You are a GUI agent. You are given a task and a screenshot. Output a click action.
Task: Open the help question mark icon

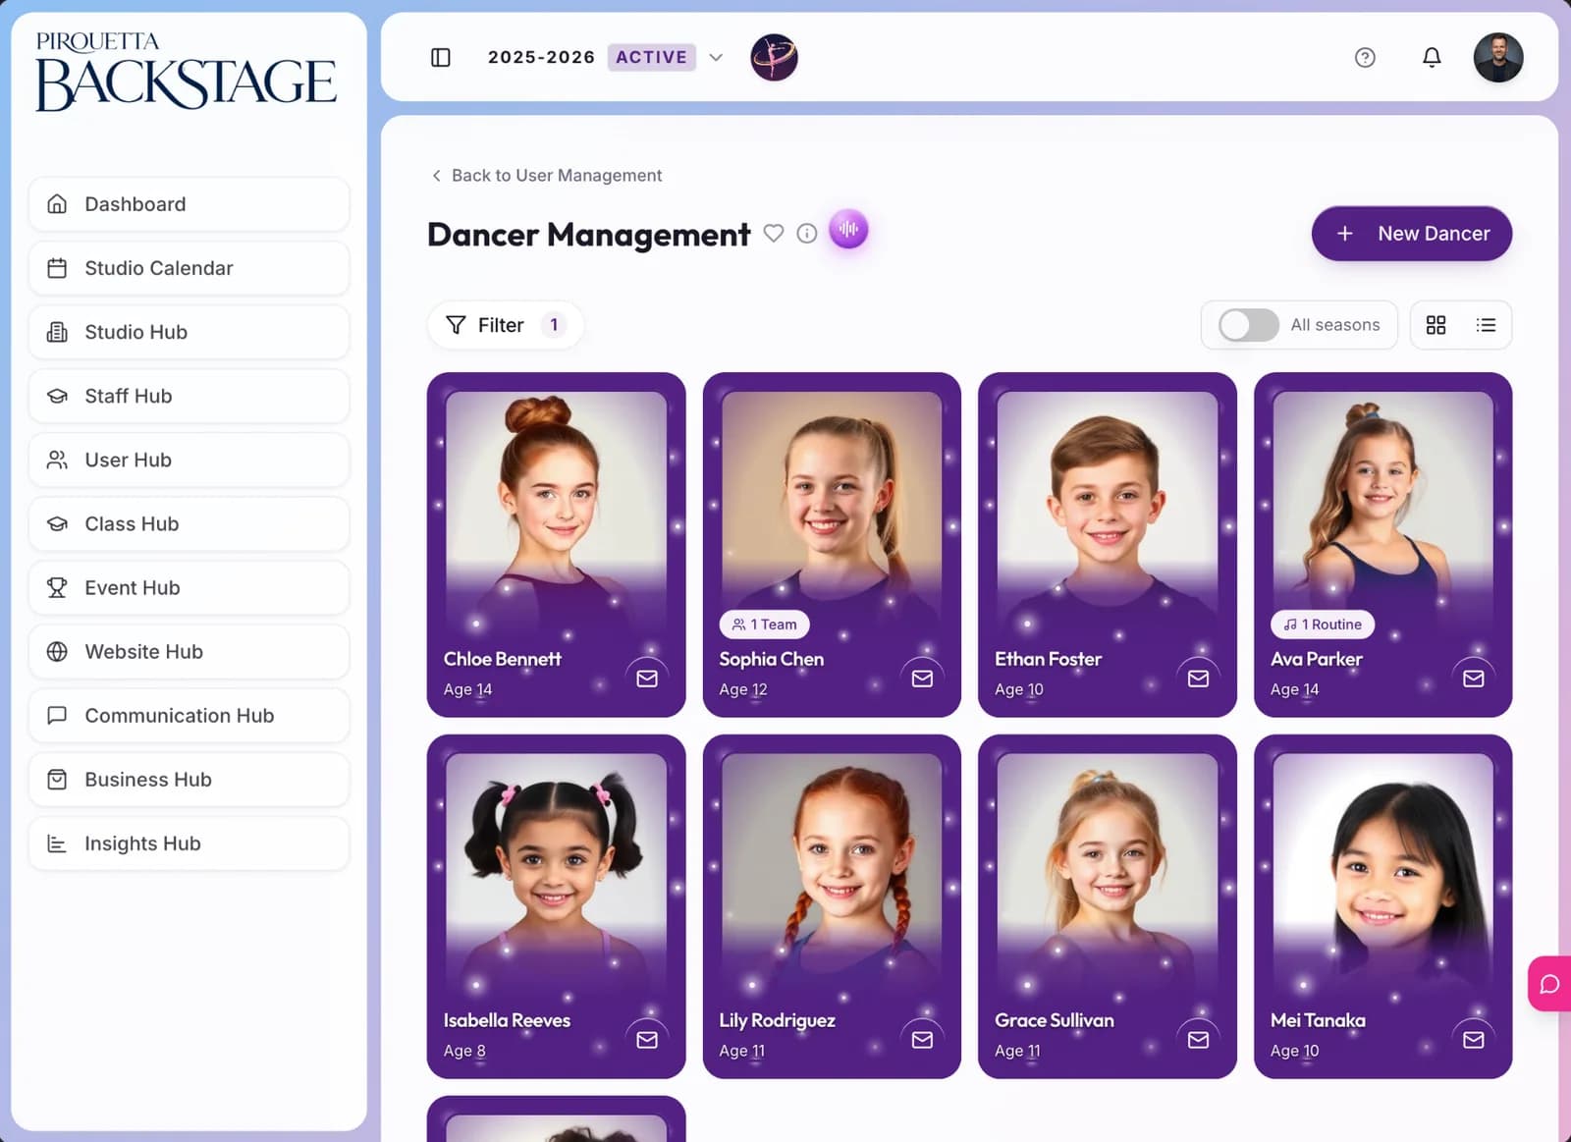click(1365, 58)
